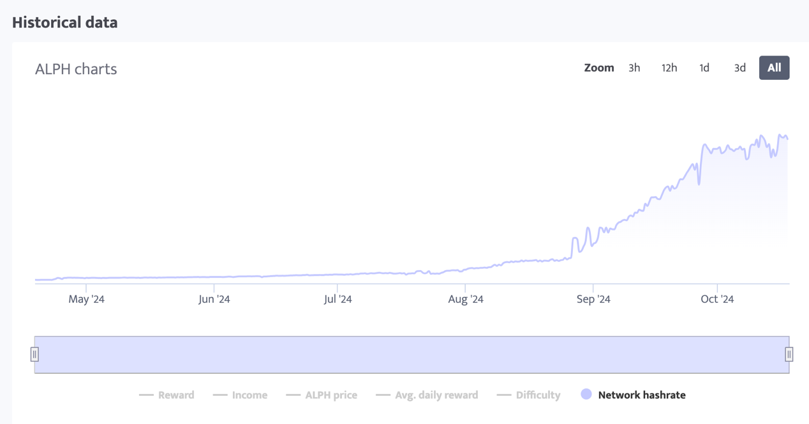The image size is (809, 424).
Task: Select the 1d zoom option
Action: (704, 68)
